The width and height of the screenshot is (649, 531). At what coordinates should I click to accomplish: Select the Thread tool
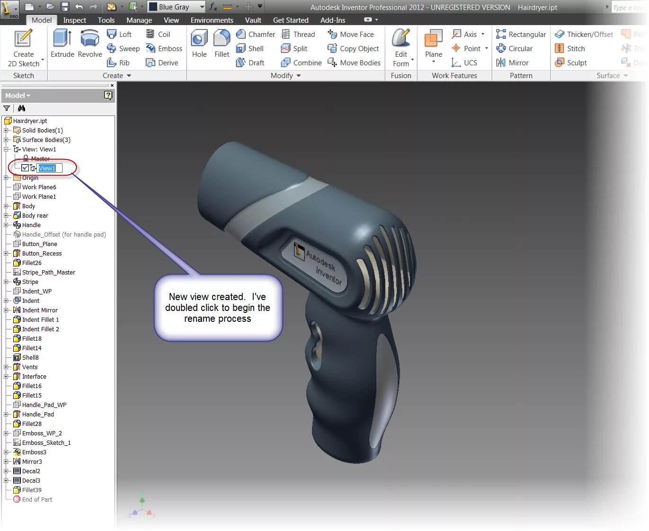298,34
